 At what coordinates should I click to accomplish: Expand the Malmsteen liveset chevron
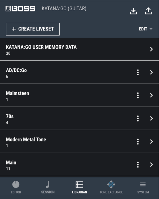(151, 95)
